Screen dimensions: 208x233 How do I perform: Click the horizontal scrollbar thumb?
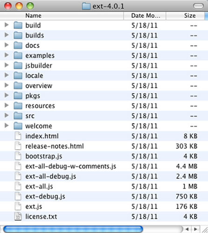pyautogui.click(x=73, y=229)
